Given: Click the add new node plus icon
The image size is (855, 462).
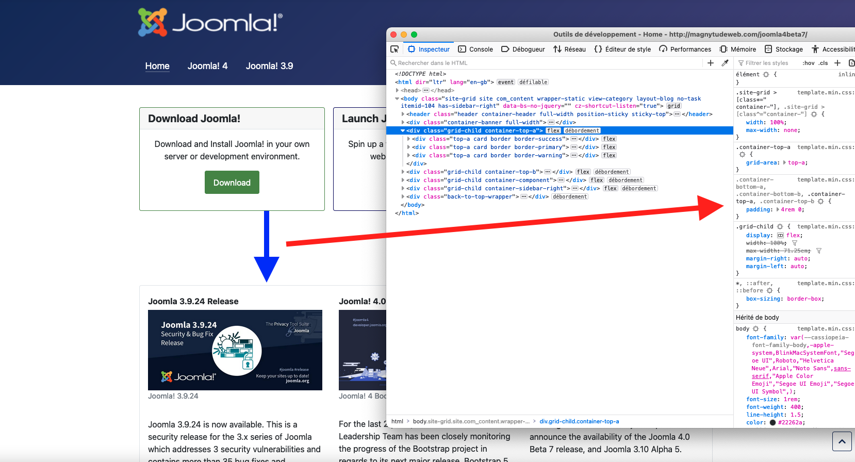Looking at the screenshot, I should click(x=711, y=63).
